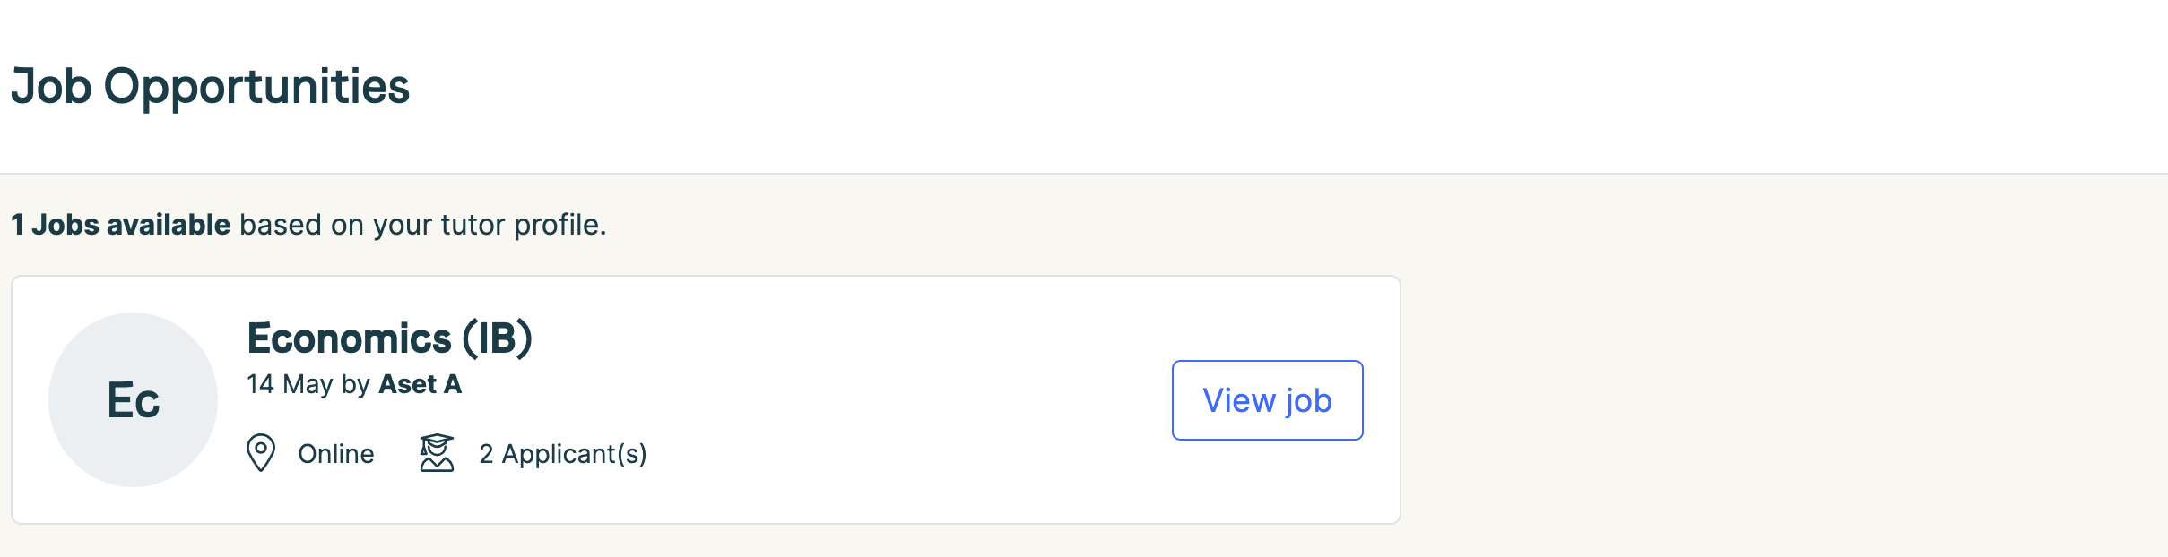Click the word Economics in the title
2168x557 pixels.
(x=350, y=338)
